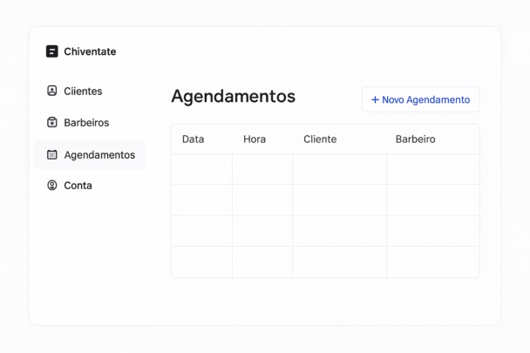Image resolution: width=530 pixels, height=353 pixels.
Task: Click the Data column header
Action: tap(193, 139)
